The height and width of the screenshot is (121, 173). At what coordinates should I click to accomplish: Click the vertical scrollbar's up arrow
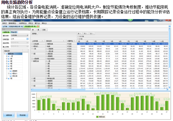pos(169,29)
